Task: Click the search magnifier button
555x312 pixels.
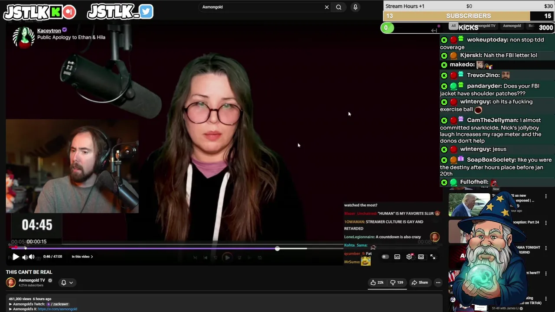Action: pos(339,7)
